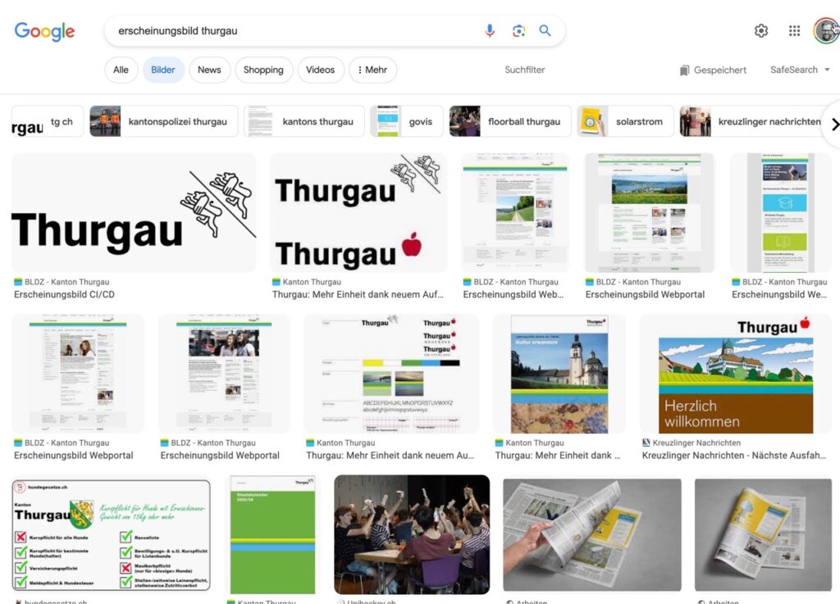
Task: Open the Herzlich willkommen image
Action: 736,374
